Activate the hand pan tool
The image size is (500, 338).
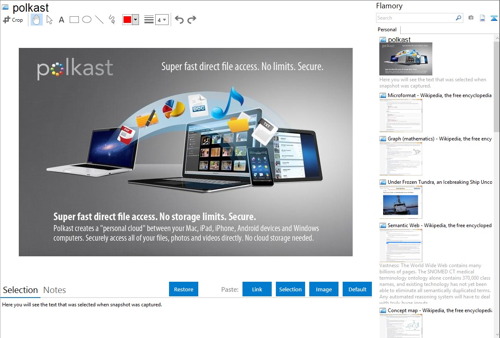coord(37,20)
